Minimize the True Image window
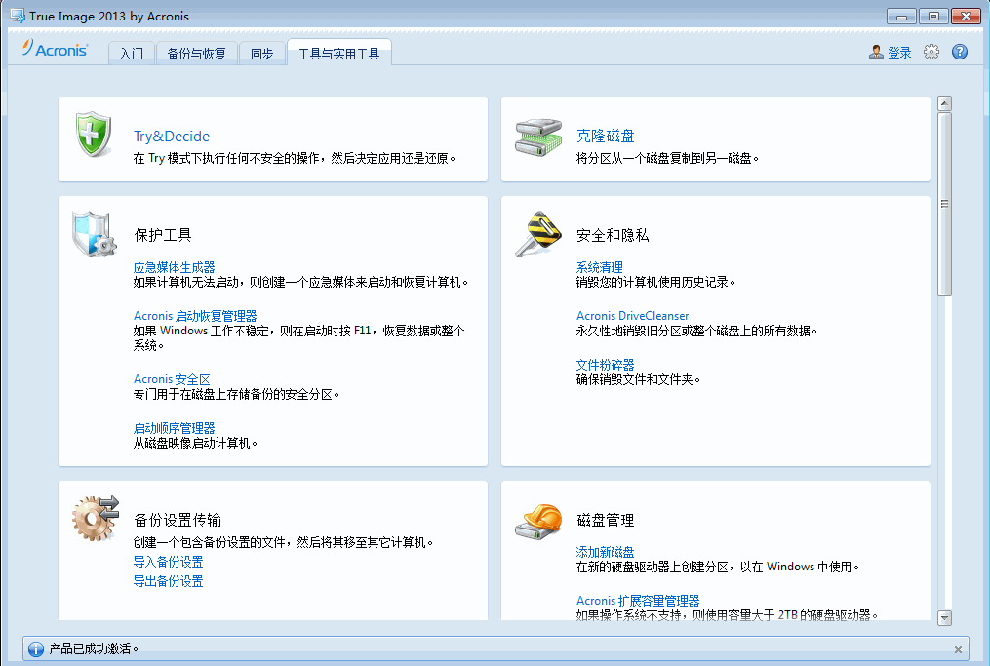Image resolution: width=990 pixels, height=666 pixels. click(x=901, y=16)
